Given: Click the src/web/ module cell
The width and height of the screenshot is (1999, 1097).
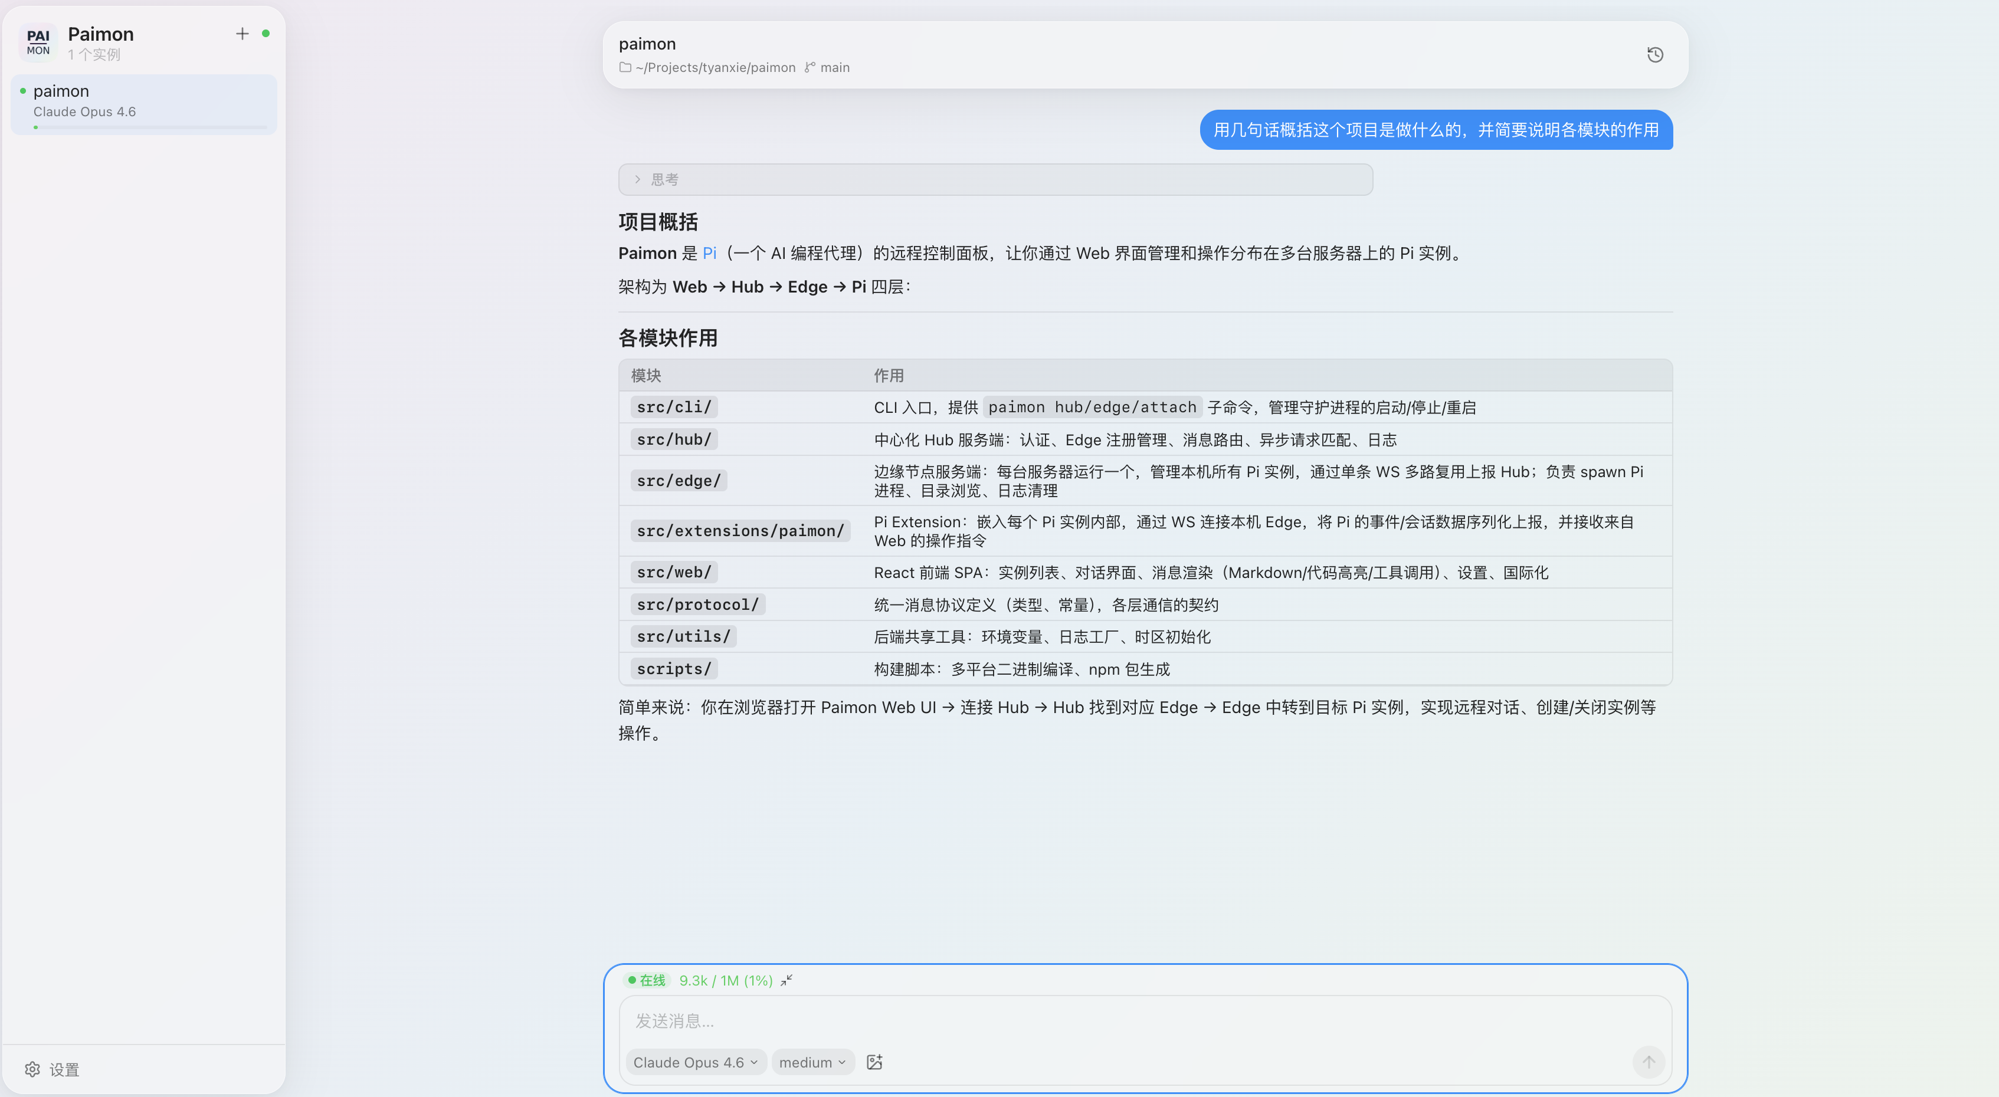Looking at the screenshot, I should 674,572.
